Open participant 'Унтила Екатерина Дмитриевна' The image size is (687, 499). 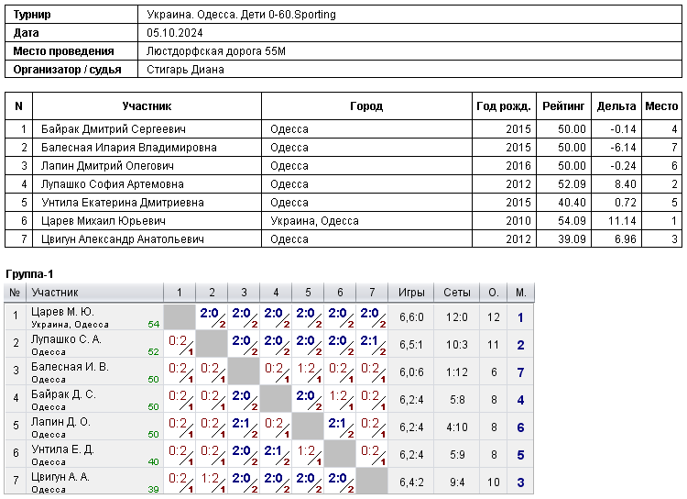[x=122, y=203]
